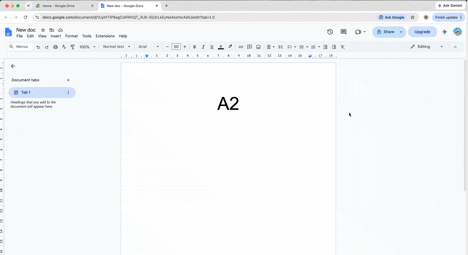This screenshot has width=468, height=255.
Task: Insert a link with the chain icon
Action: [241, 47]
